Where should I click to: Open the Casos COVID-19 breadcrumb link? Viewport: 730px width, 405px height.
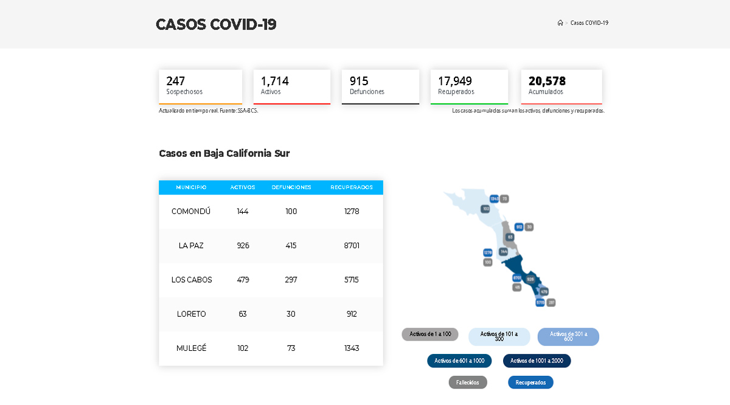[589, 22]
